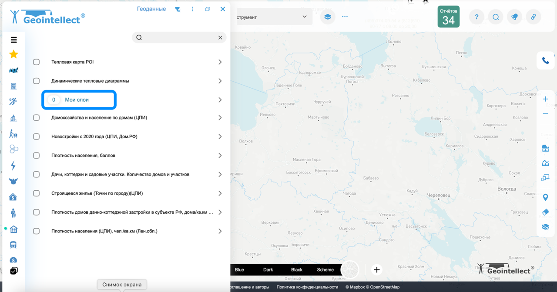Enable the Тепловая карта POI checkbox
Viewport: 557px width, 292px height.
[x=36, y=62]
